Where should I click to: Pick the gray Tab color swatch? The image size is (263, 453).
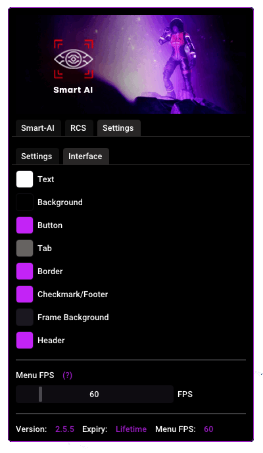tap(24, 248)
